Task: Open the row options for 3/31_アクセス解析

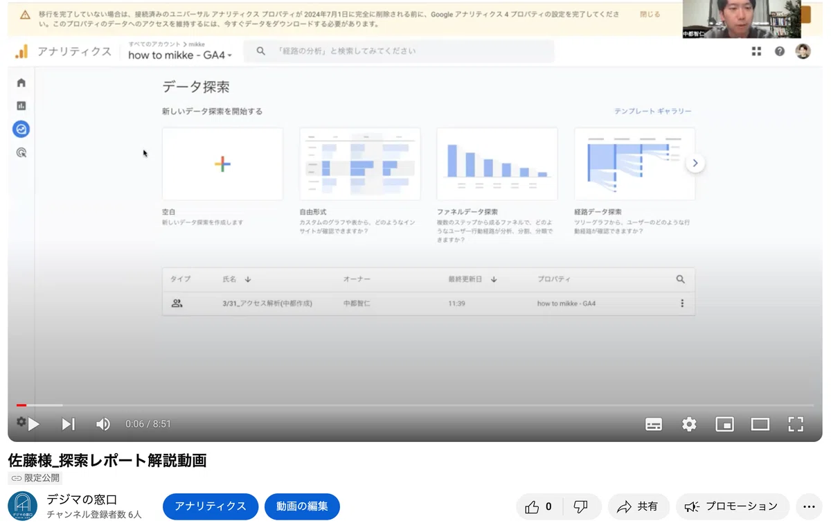Action: tap(682, 303)
